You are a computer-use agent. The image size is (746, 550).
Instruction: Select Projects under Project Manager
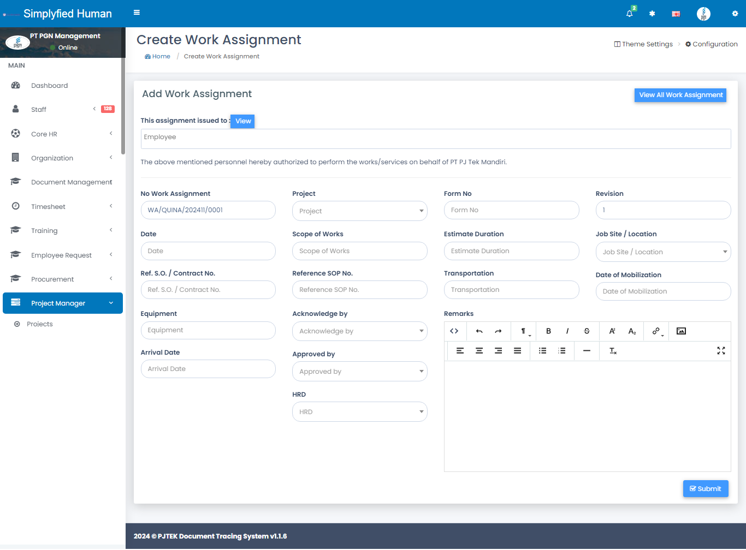(40, 324)
